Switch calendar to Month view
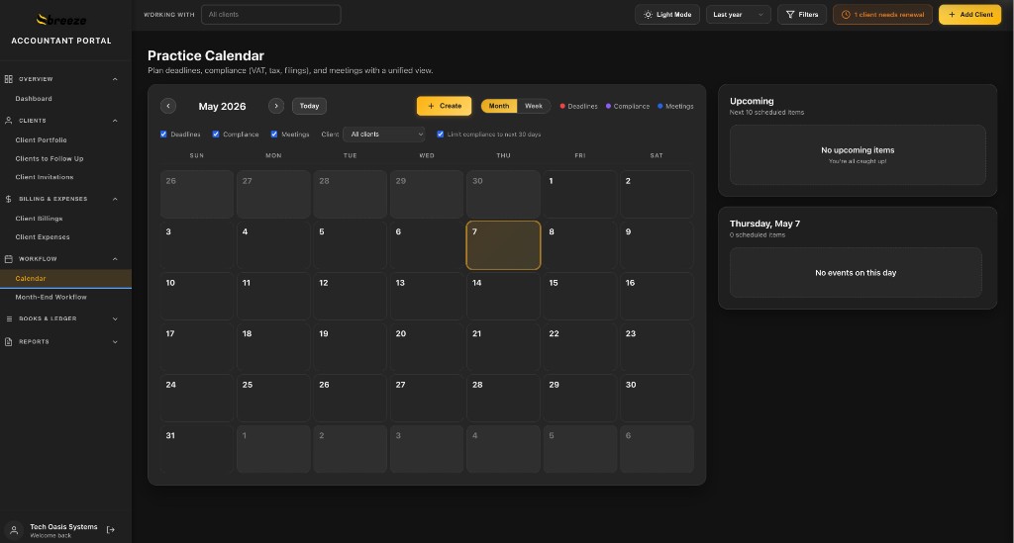 pyautogui.click(x=499, y=106)
